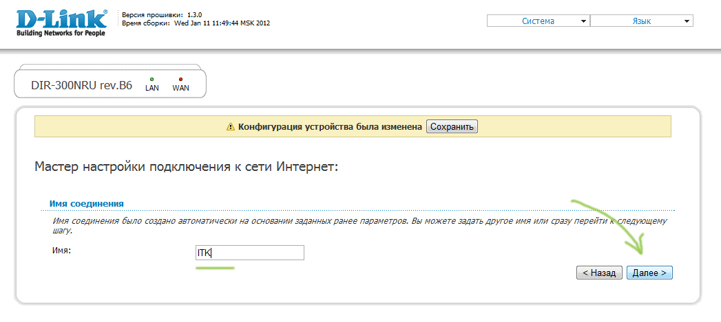This screenshot has width=721, height=322.
Task: Click the arrow next to Язык
Action: [687, 21]
